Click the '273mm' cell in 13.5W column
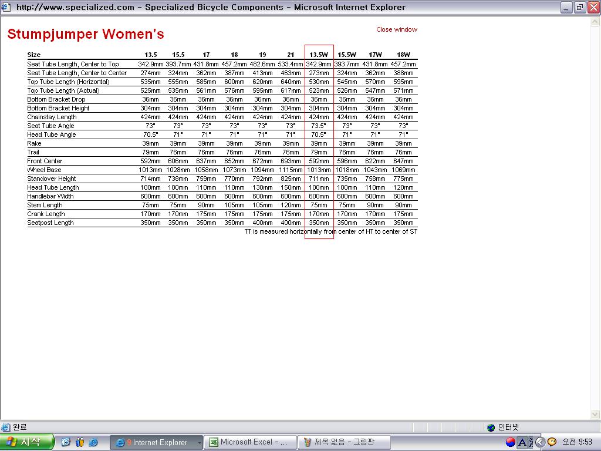 (x=319, y=73)
